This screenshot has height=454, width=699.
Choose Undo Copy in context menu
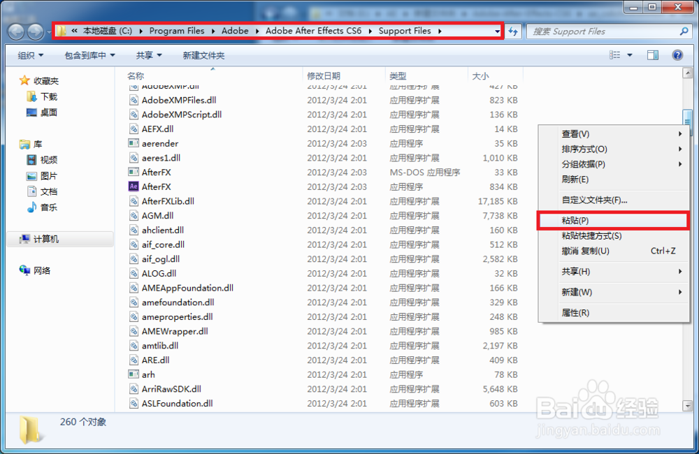point(614,251)
